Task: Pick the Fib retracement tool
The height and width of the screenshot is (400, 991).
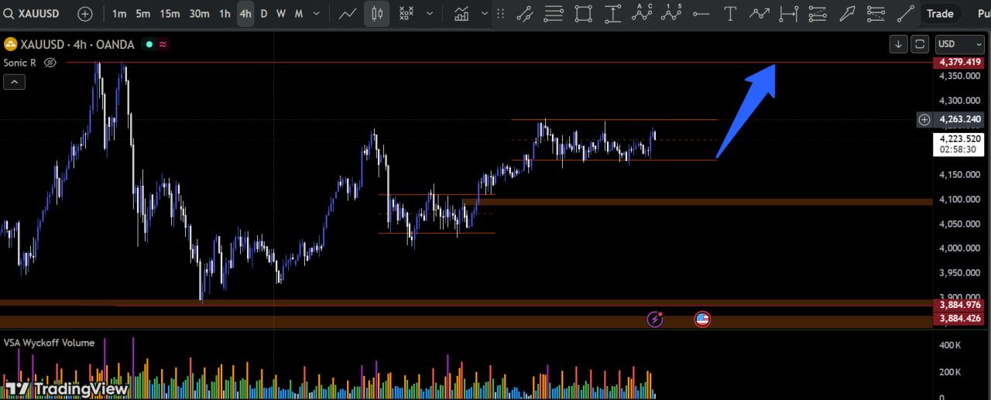Action: coord(554,13)
